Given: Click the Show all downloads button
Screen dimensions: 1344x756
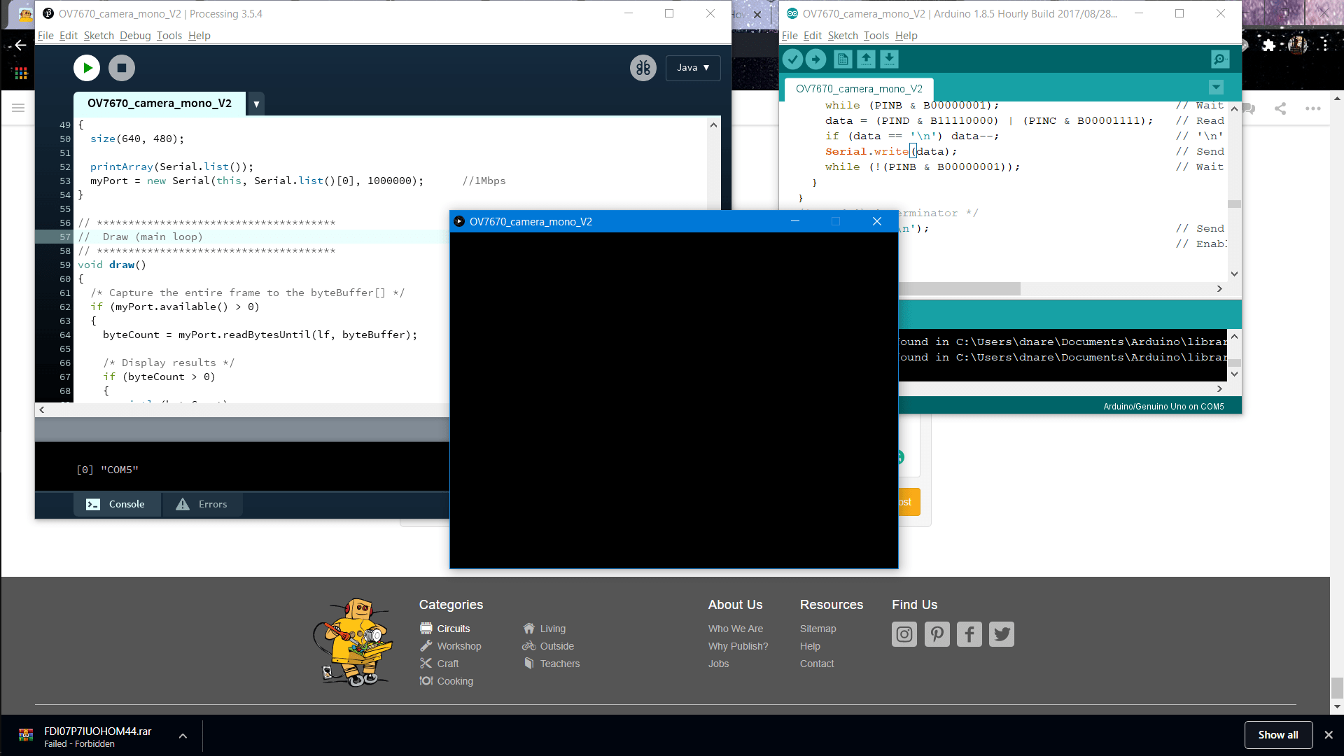Looking at the screenshot, I should pyautogui.click(x=1277, y=735).
